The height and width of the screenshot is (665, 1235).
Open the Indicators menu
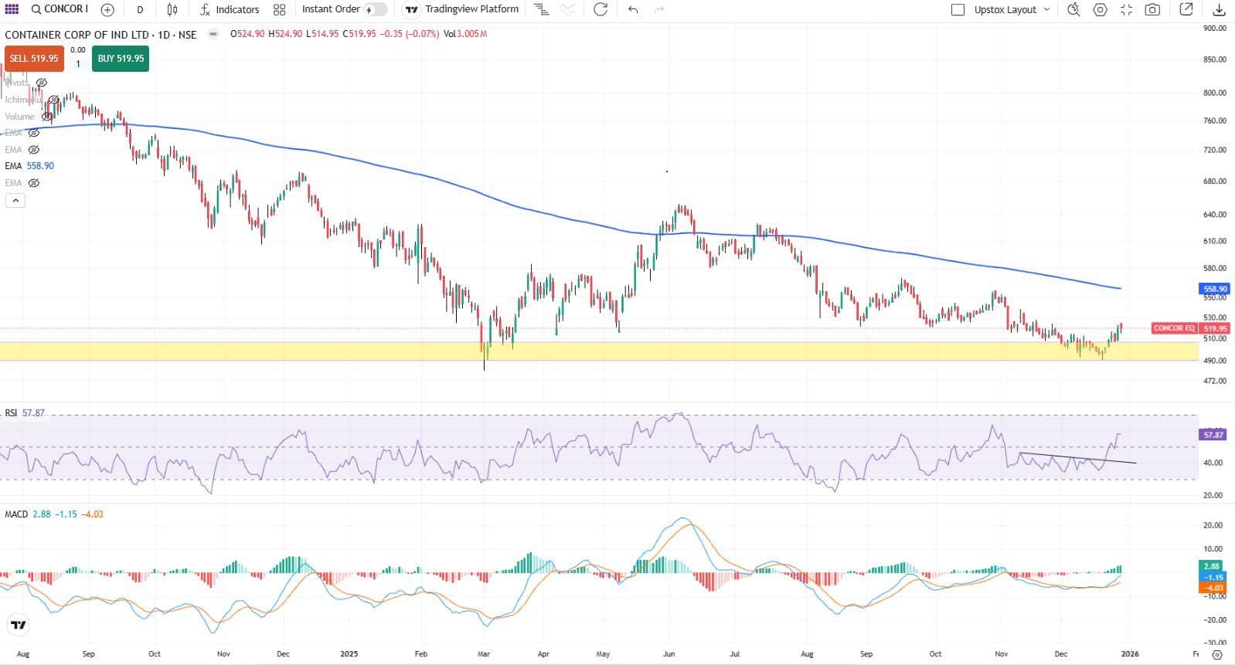(230, 10)
